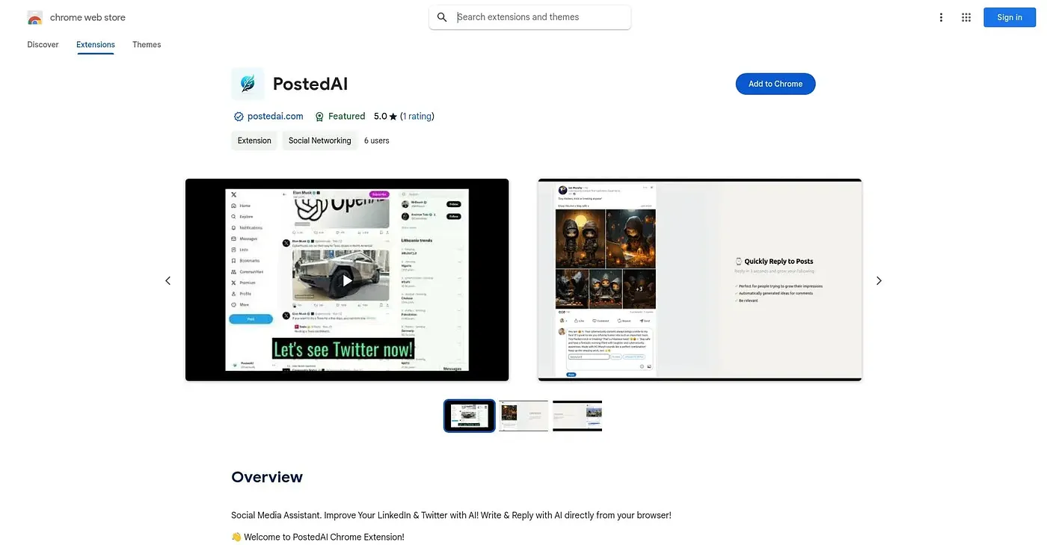Open the three-dot more options menu
The width and height of the screenshot is (1047, 545).
click(x=941, y=17)
